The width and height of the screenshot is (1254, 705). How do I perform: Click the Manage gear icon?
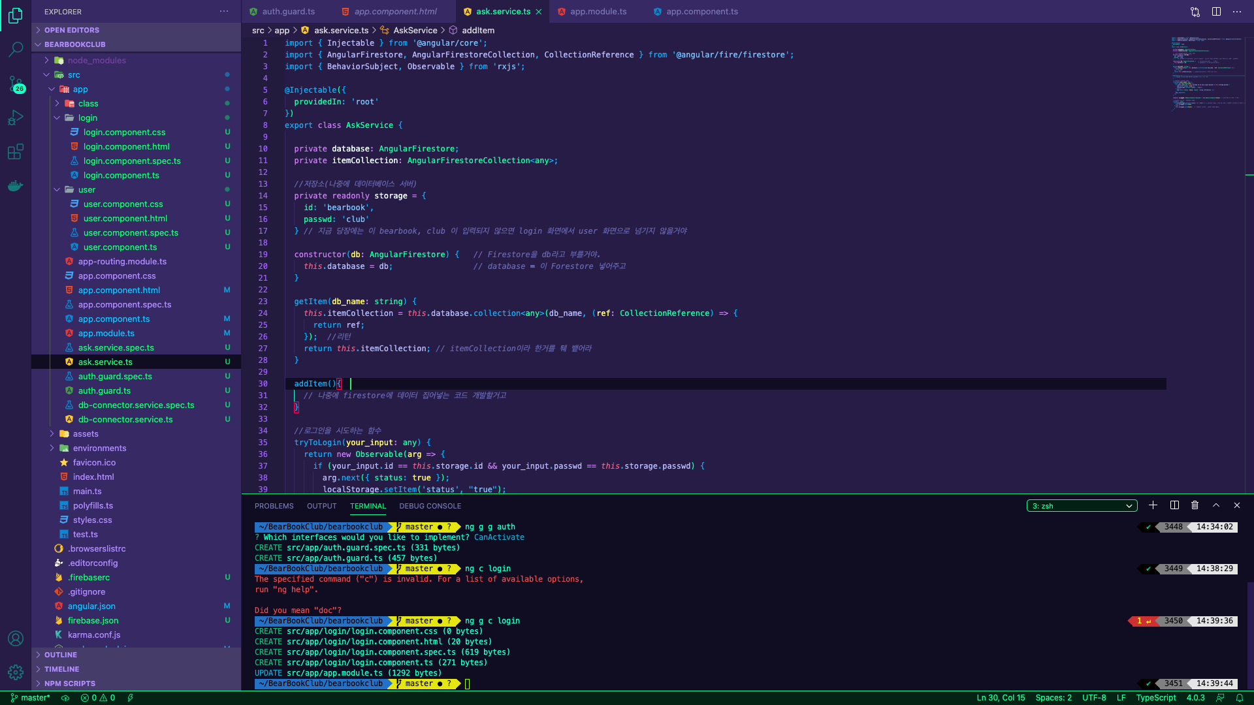(16, 672)
